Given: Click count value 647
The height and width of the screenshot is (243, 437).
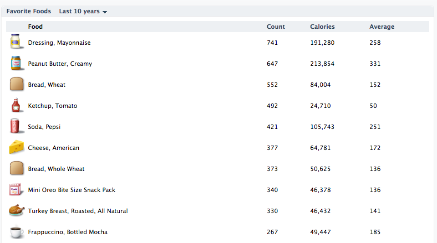Looking at the screenshot, I should click(272, 64).
